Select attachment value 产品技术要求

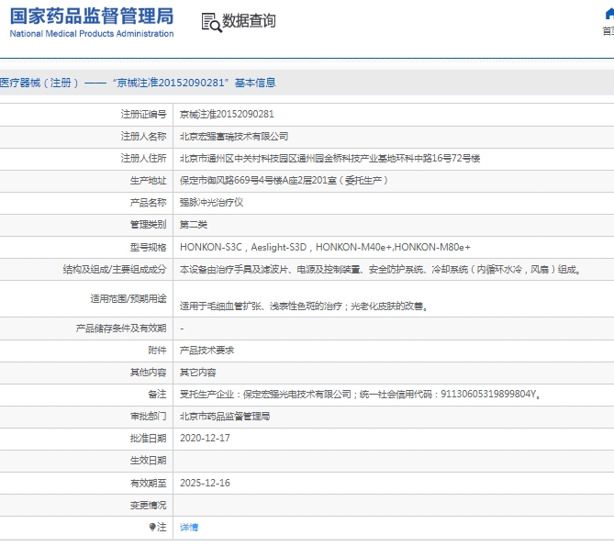click(x=207, y=350)
